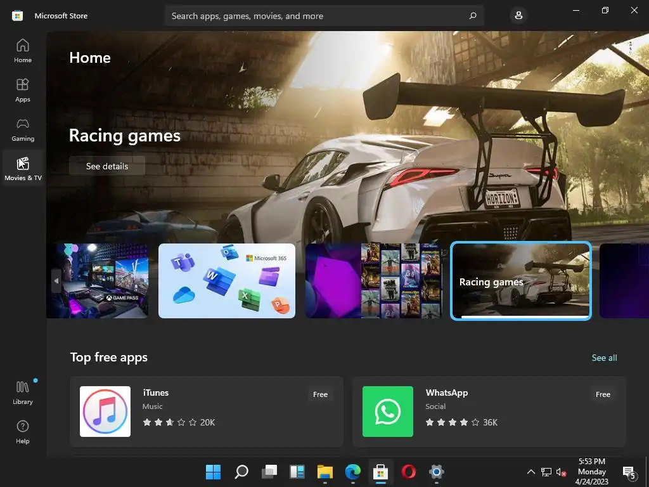
Task: Open the clock and date 5:53 PM
Action: pyautogui.click(x=592, y=471)
